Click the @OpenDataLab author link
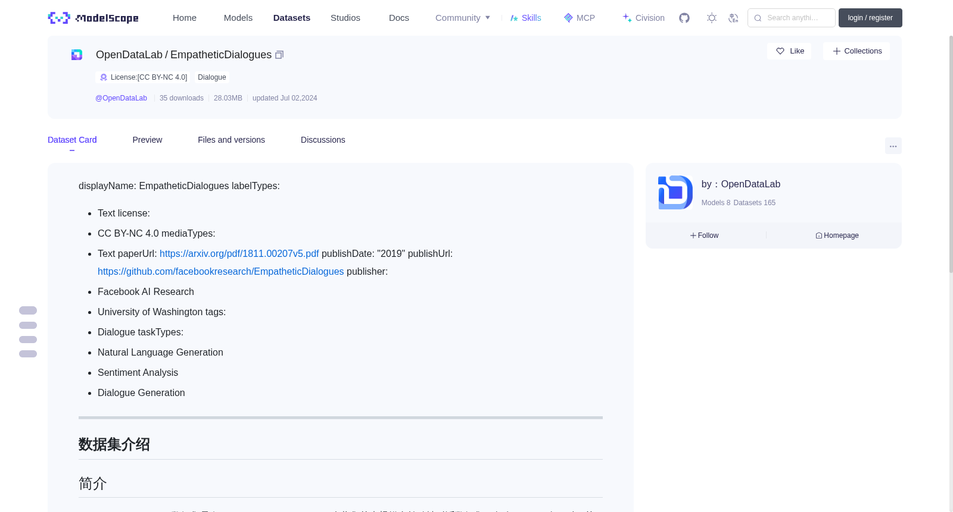Image resolution: width=953 pixels, height=512 pixels. coord(121,98)
